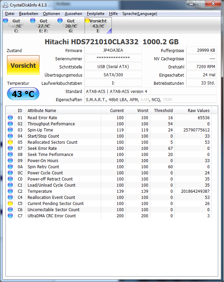Click the Schnittstelle field USB (Serial ATA)
The height and width of the screenshot is (282, 224).
(x=113, y=66)
